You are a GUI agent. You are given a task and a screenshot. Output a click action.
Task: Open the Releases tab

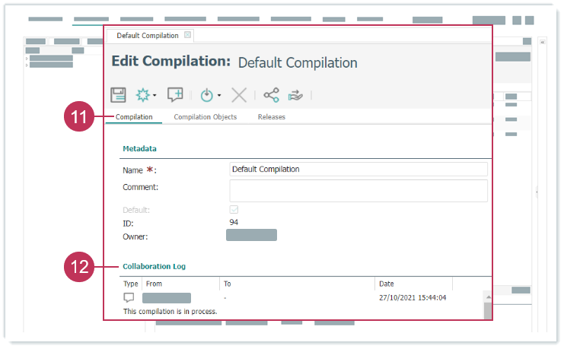pyautogui.click(x=271, y=117)
